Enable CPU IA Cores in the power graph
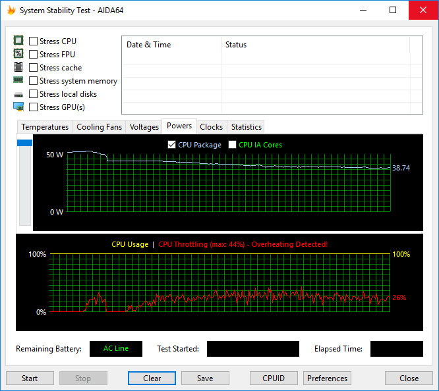This screenshot has width=439, height=391. (x=232, y=145)
